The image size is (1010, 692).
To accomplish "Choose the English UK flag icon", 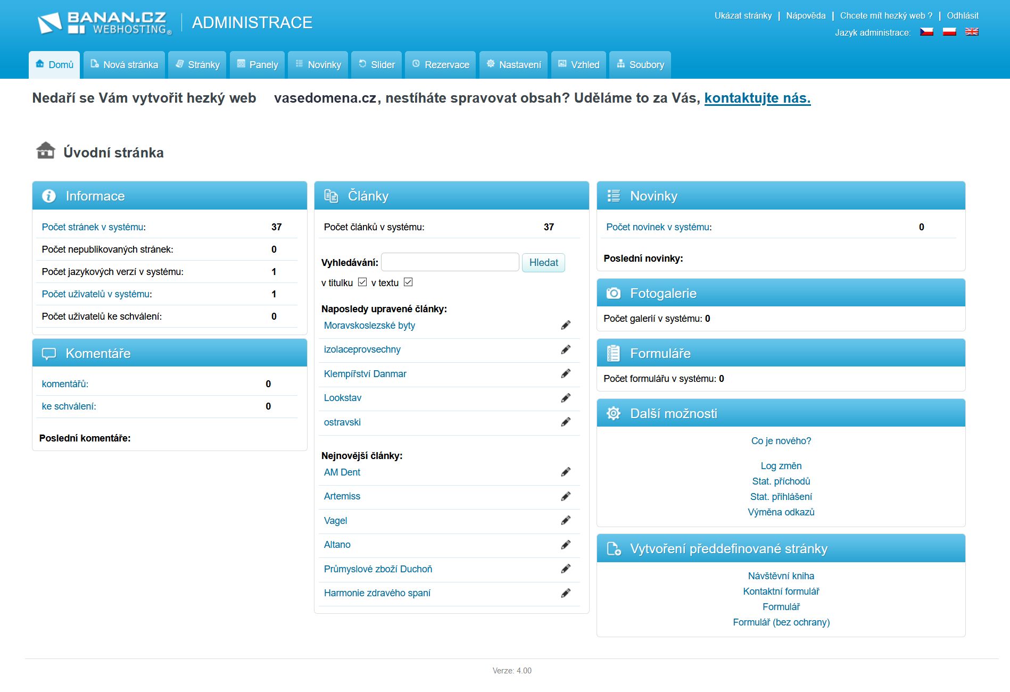I will point(972,32).
